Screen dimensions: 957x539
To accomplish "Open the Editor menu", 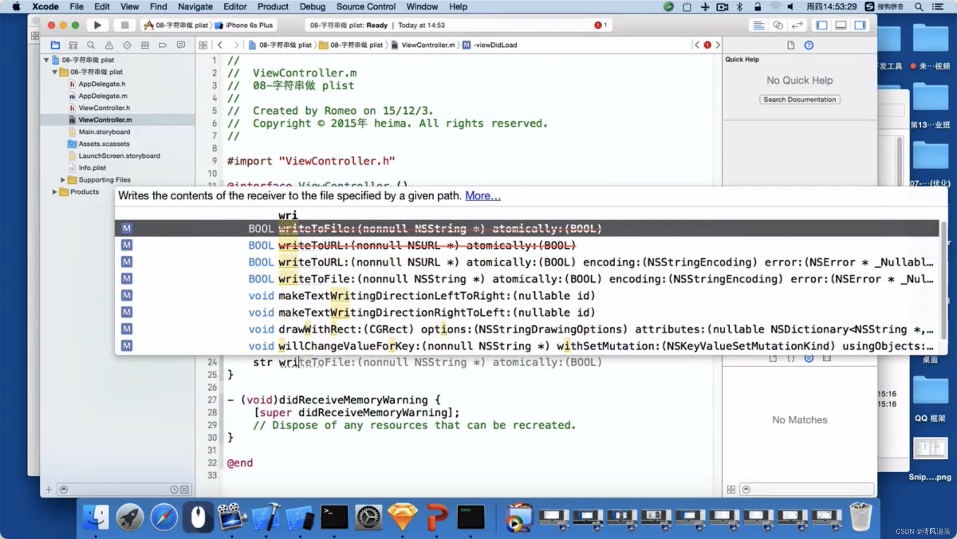I will click(x=235, y=6).
